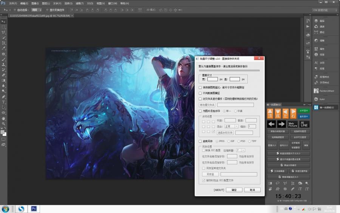
Task: Open the Channels panel icon
Action: [316, 26]
